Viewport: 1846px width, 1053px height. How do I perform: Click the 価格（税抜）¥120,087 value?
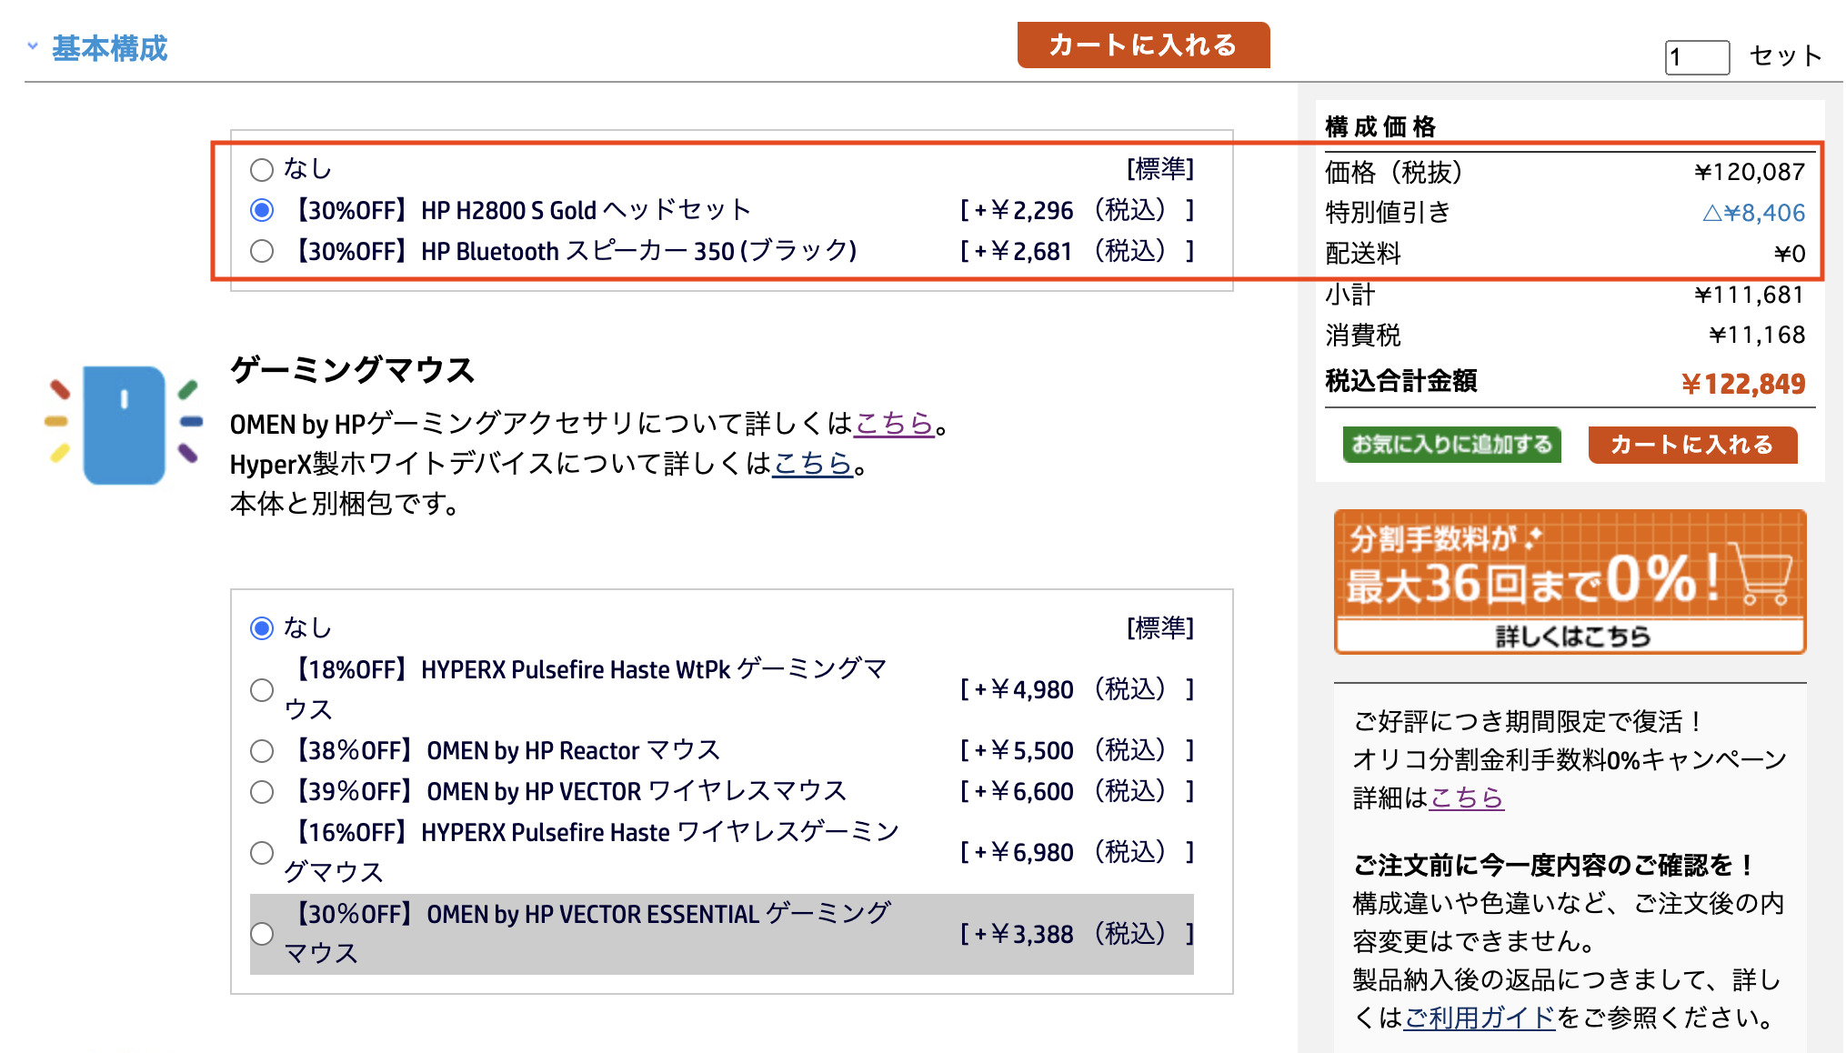[1751, 173]
